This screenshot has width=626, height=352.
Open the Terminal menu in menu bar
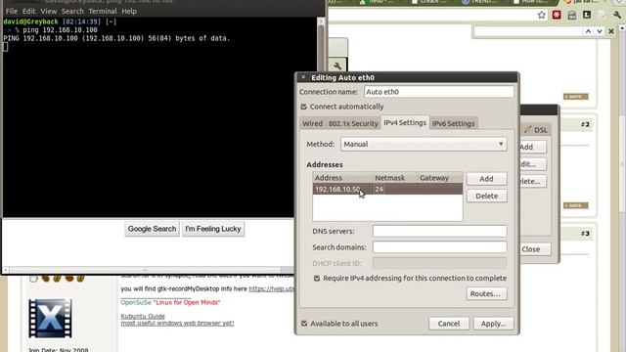103,11
